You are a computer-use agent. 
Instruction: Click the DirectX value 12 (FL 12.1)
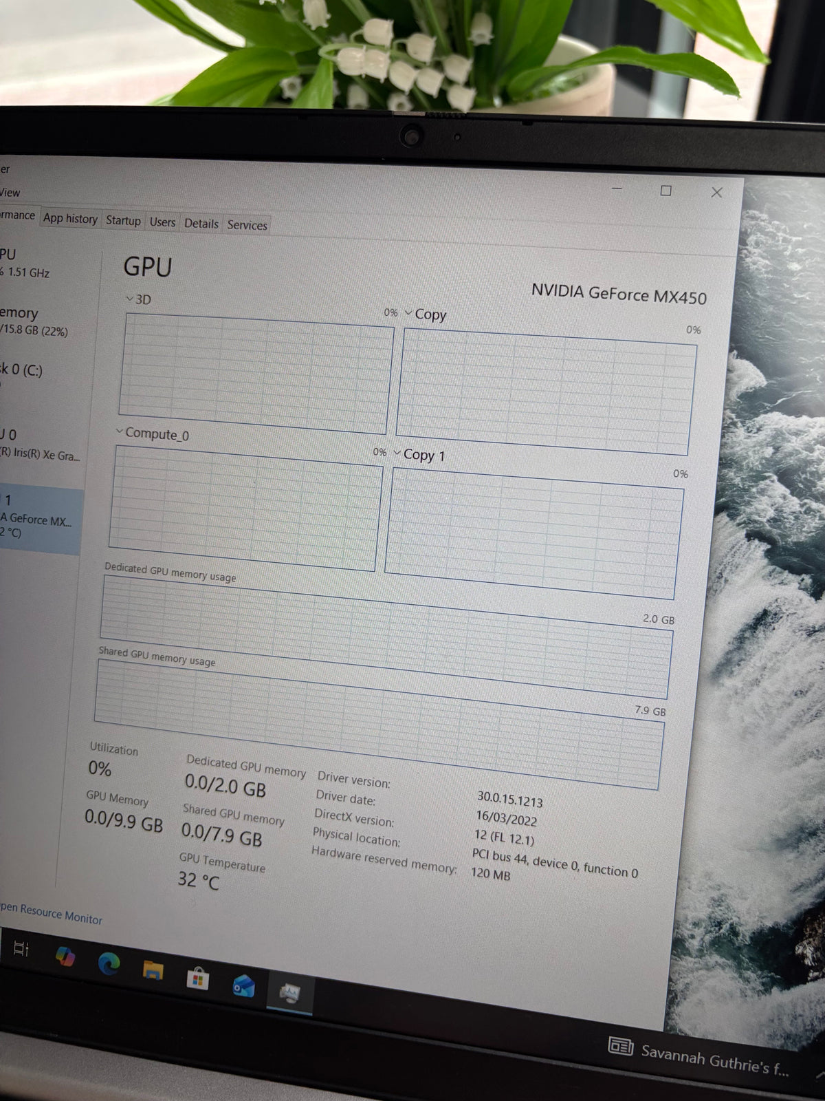504,837
